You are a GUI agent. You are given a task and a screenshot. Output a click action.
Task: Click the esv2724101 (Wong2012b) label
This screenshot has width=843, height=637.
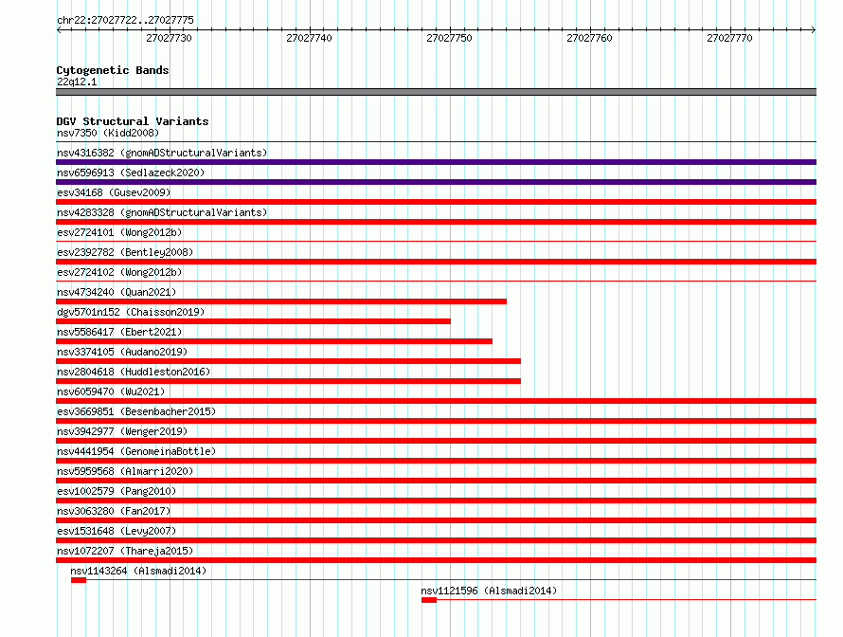tap(119, 232)
